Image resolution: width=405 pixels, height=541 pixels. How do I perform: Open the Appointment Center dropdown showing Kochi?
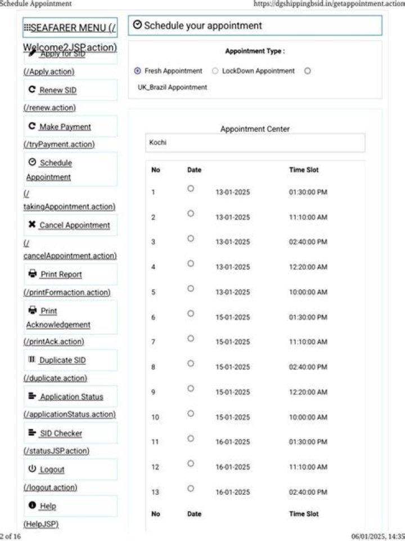pyautogui.click(x=255, y=143)
